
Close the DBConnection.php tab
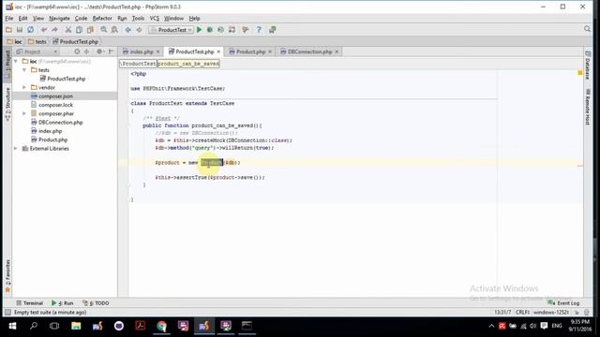[337, 51]
